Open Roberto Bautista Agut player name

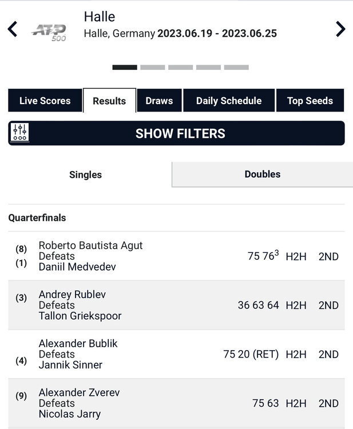tap(90, 245)
